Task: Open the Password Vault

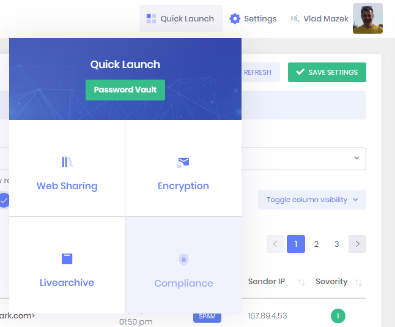Action: click(125, 89)
